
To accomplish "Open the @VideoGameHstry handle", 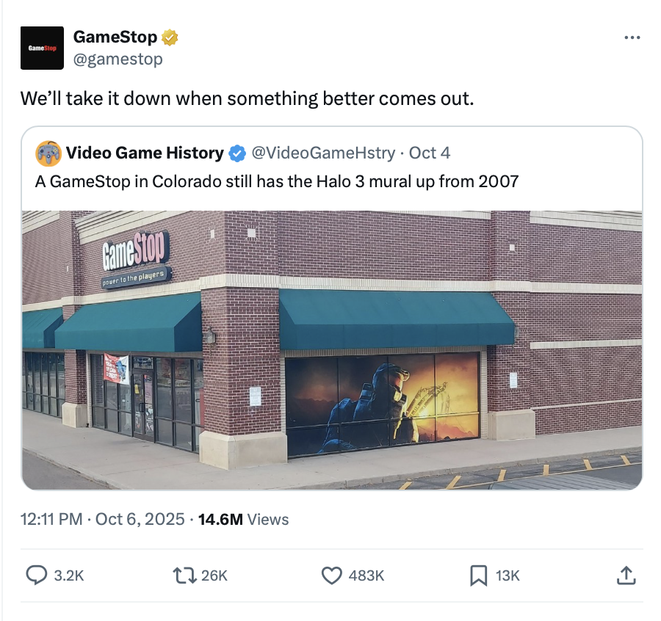I will point(323,153).
